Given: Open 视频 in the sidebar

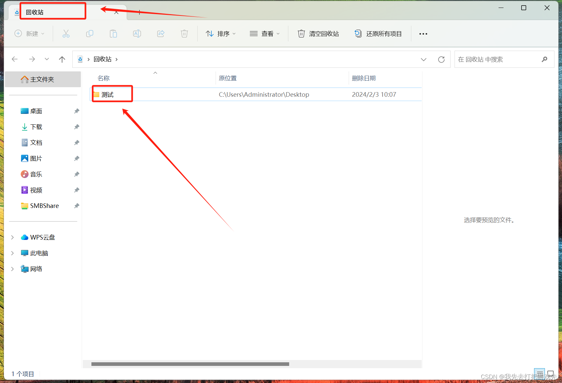Looking at the screenshot, I should pyautogui.click(x=36, y=190).
